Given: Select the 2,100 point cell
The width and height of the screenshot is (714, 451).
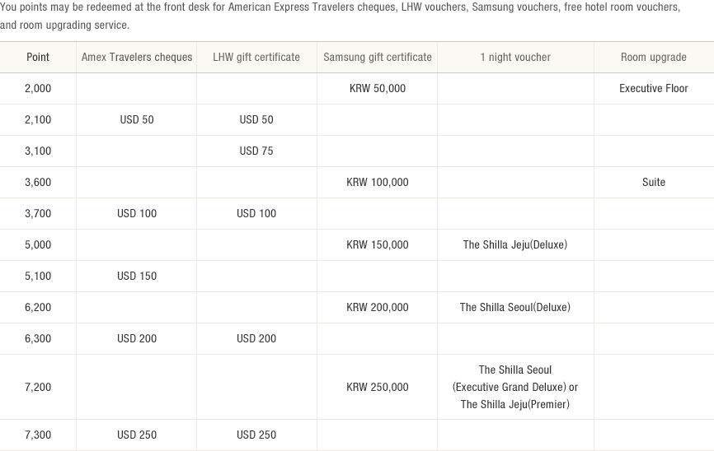Looking at the screenshot, I should pos(38,120).
